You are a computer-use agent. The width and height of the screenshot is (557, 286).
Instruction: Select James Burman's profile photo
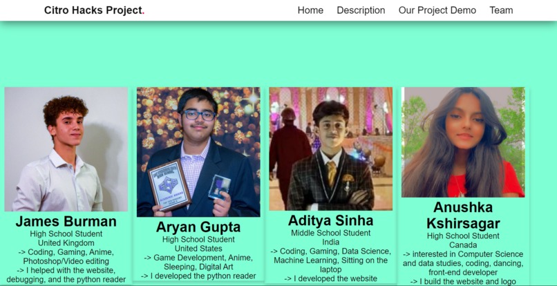coord(66,149)
